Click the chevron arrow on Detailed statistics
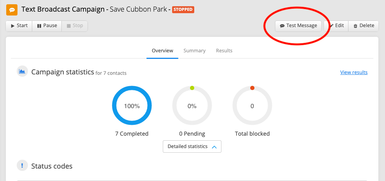Viewport: 385px width, 181px height. (x=214, y=147)
